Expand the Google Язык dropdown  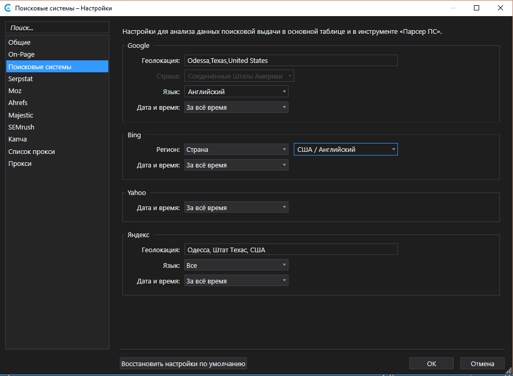236,92
